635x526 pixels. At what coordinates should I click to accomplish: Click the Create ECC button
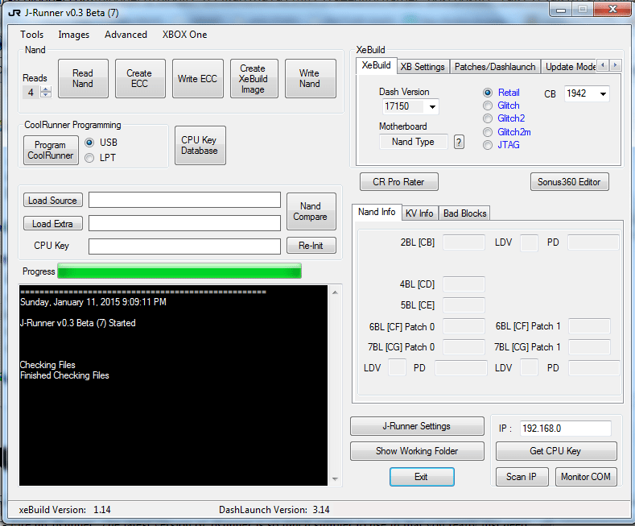pyautogui.click(x=140, y=79)
